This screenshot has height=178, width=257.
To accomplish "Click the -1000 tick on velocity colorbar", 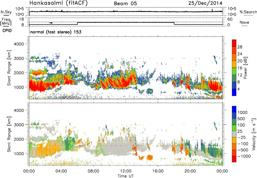I will click(244, 156).
